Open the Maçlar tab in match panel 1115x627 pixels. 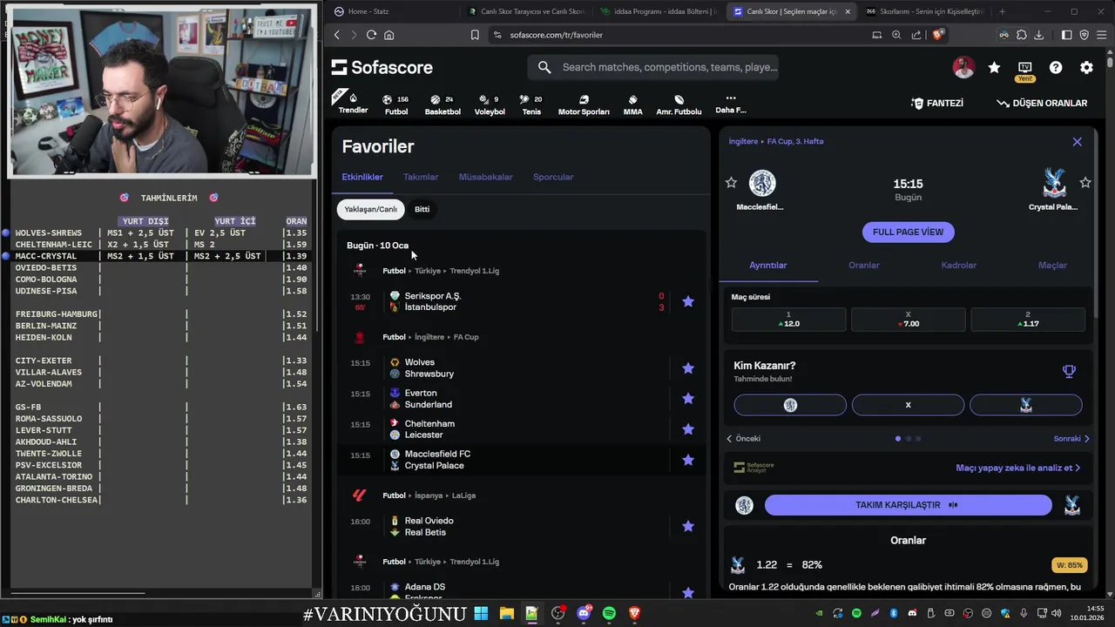point(1052,265)
